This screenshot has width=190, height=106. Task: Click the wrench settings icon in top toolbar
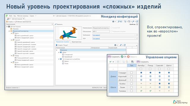click(133, 21)
